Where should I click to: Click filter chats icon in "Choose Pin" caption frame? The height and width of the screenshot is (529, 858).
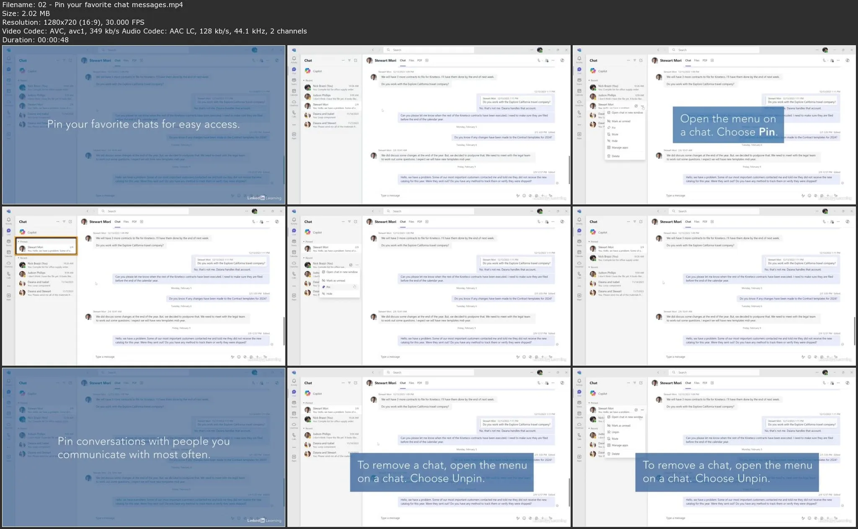point(635,60)
